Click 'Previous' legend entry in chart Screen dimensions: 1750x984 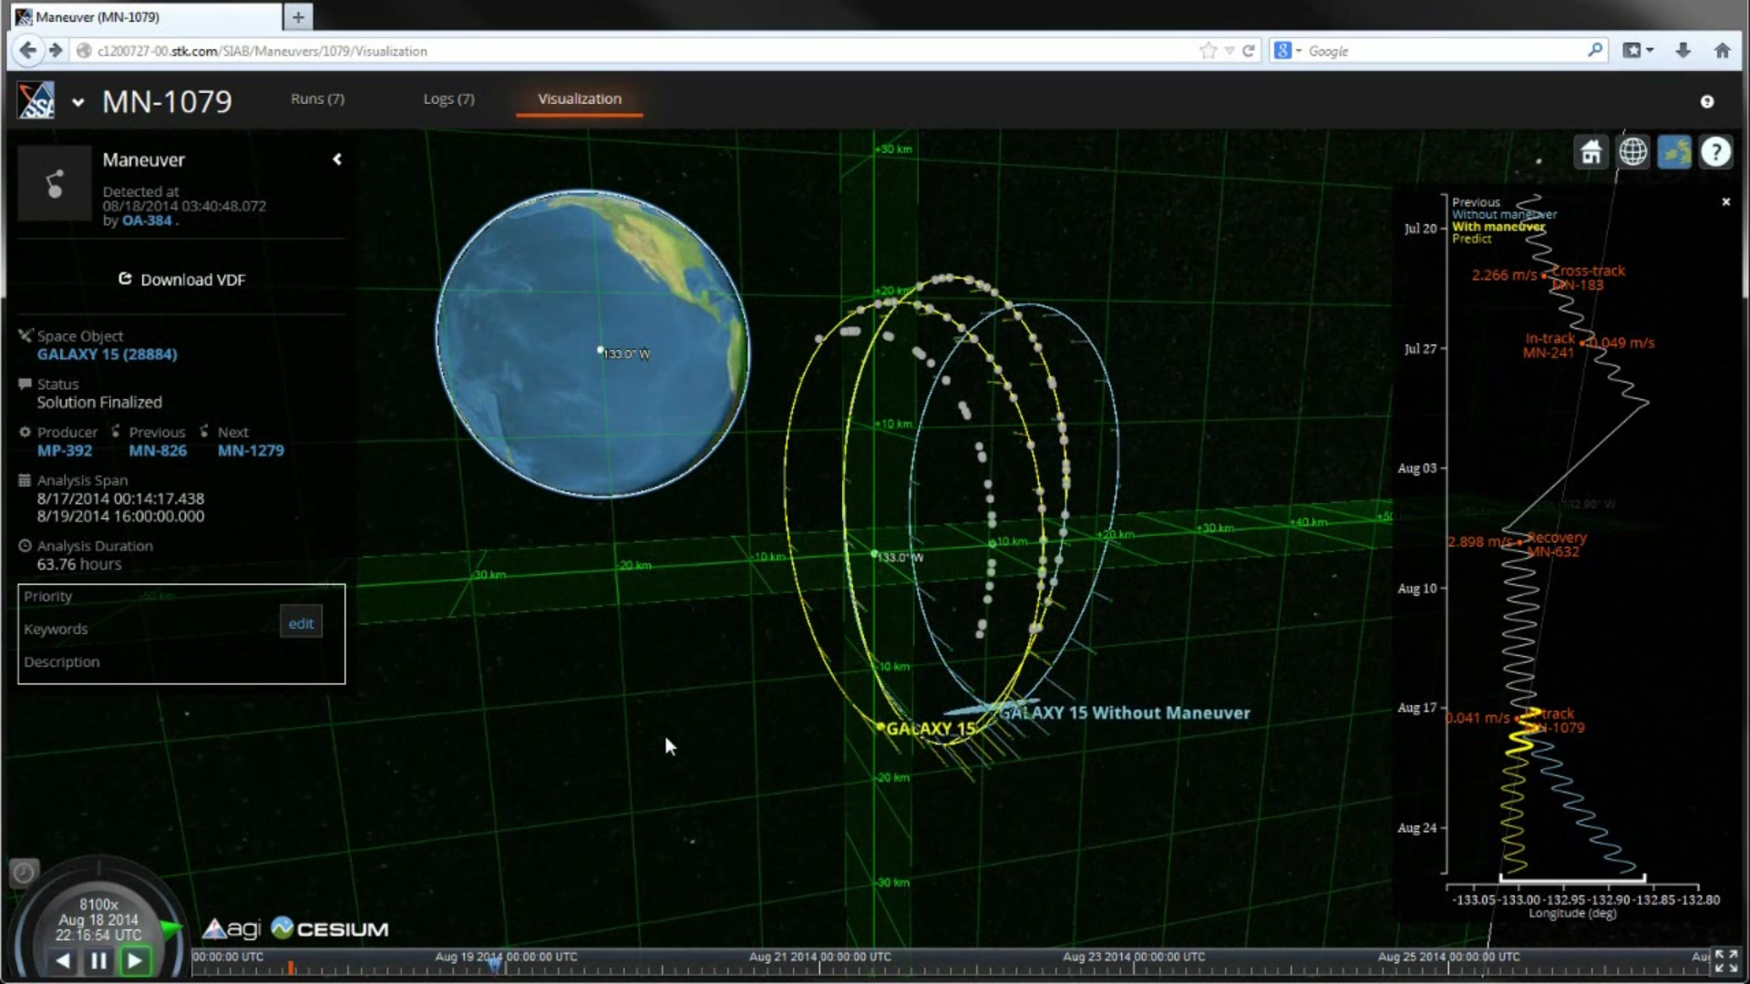tap(1476, 202)
